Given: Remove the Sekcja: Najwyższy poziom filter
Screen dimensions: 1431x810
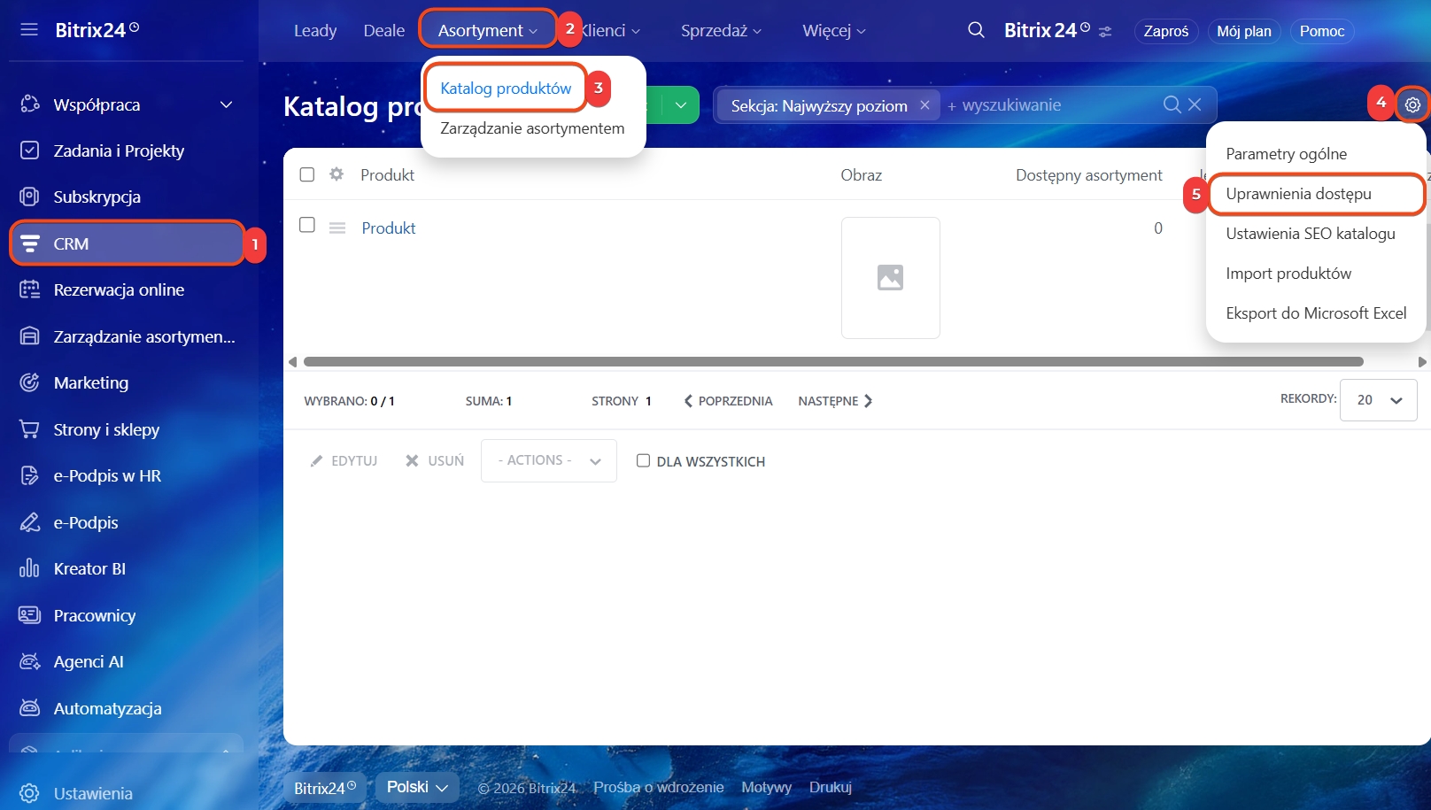Looking at the screenshot, I should pos(924,104).
